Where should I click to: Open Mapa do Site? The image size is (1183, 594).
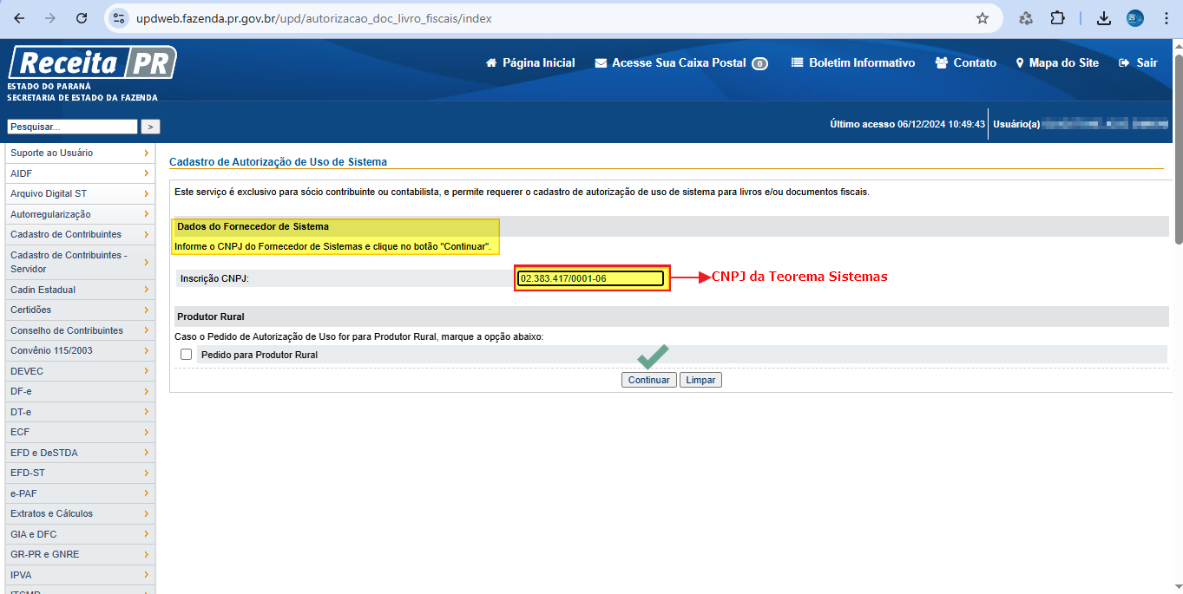coord(1057,63)
